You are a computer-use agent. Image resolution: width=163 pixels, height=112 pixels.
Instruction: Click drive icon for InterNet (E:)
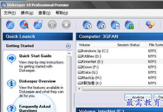[80, 62]
